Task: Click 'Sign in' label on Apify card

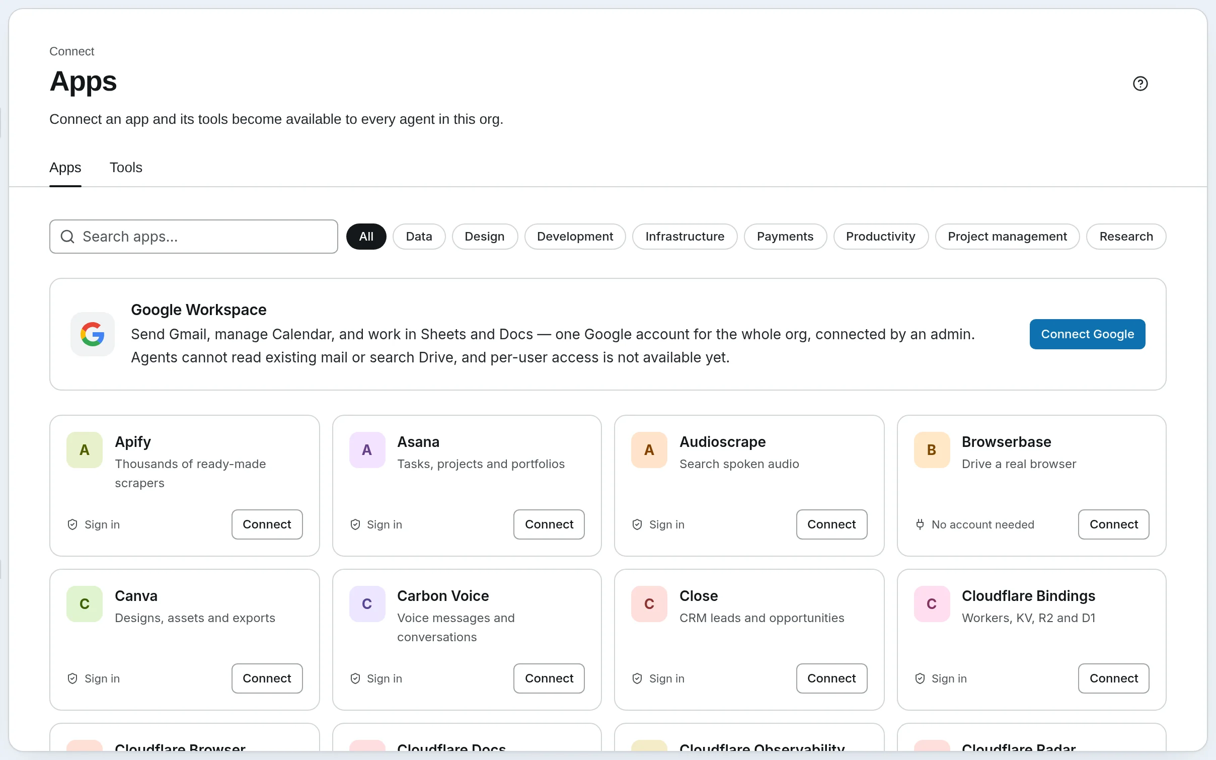Action: [102, 524]
